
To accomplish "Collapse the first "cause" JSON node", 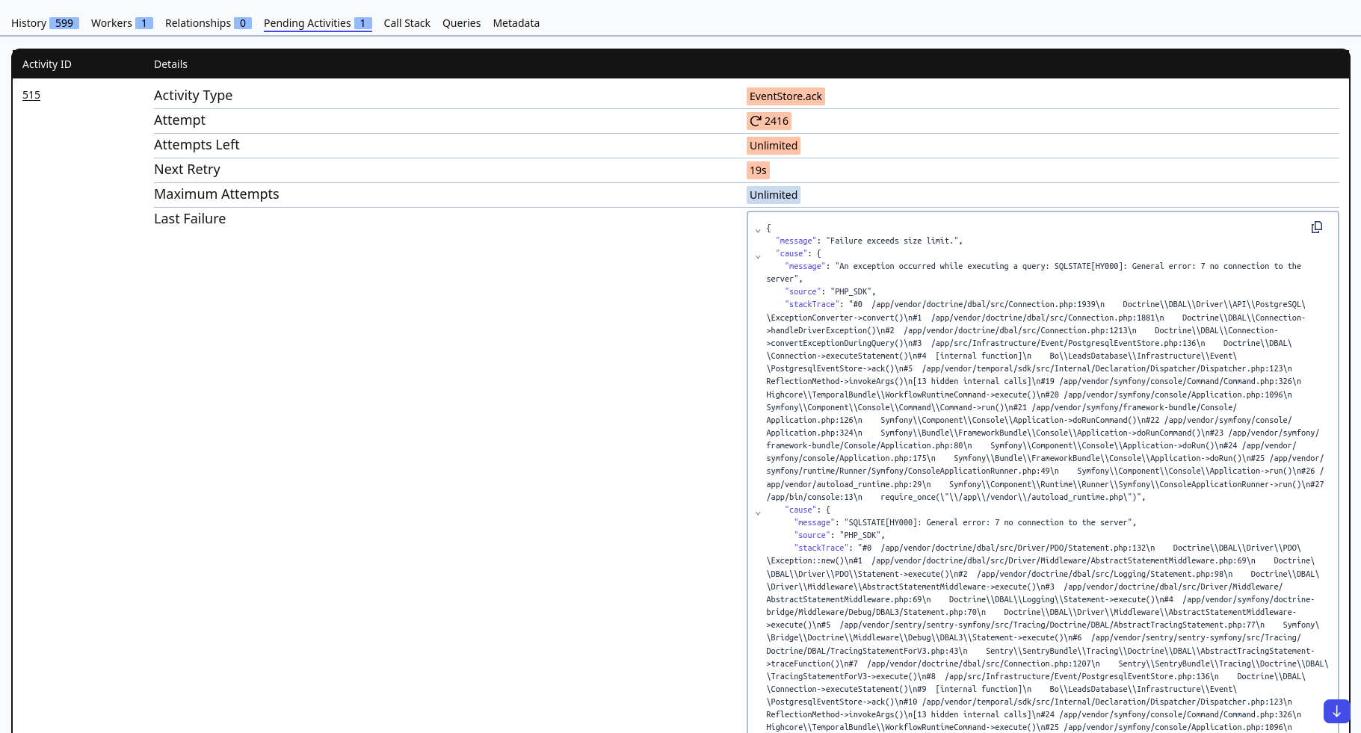I will coord(758,257).
